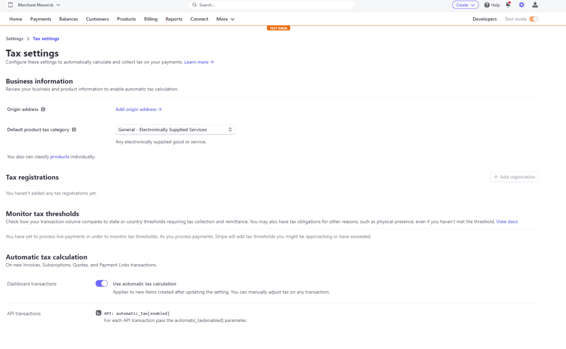Image resolution: width=566 pixels, height=349 pixels.
Task: Open the user profile icon
Action: (535, 4)
